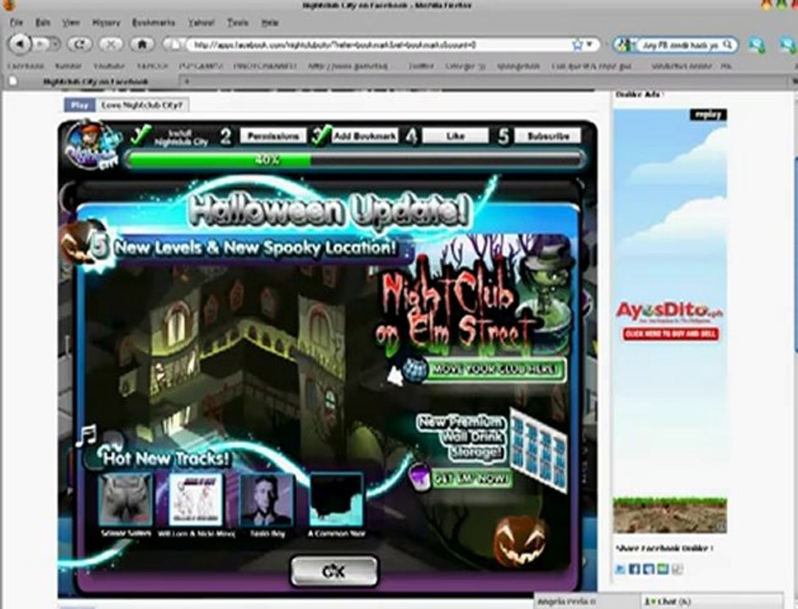
Task: Click the green 40% setup progress bar
Action: [x=355, y=160]
